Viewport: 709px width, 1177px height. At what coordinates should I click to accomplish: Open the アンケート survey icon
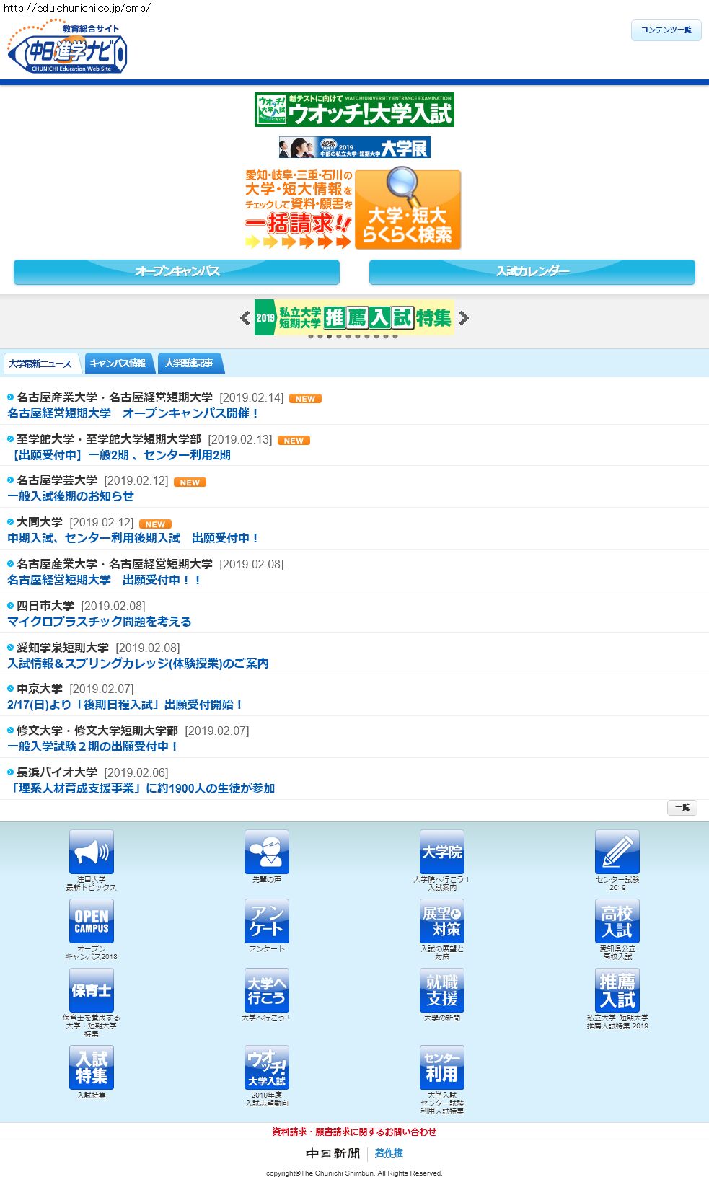tap(266, 921)
